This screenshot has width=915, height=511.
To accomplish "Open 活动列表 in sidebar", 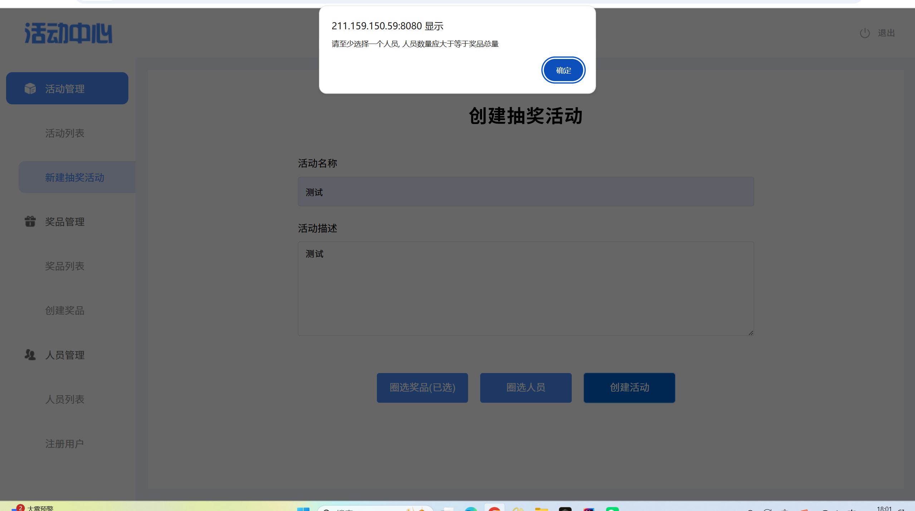I will pos(65,133).
